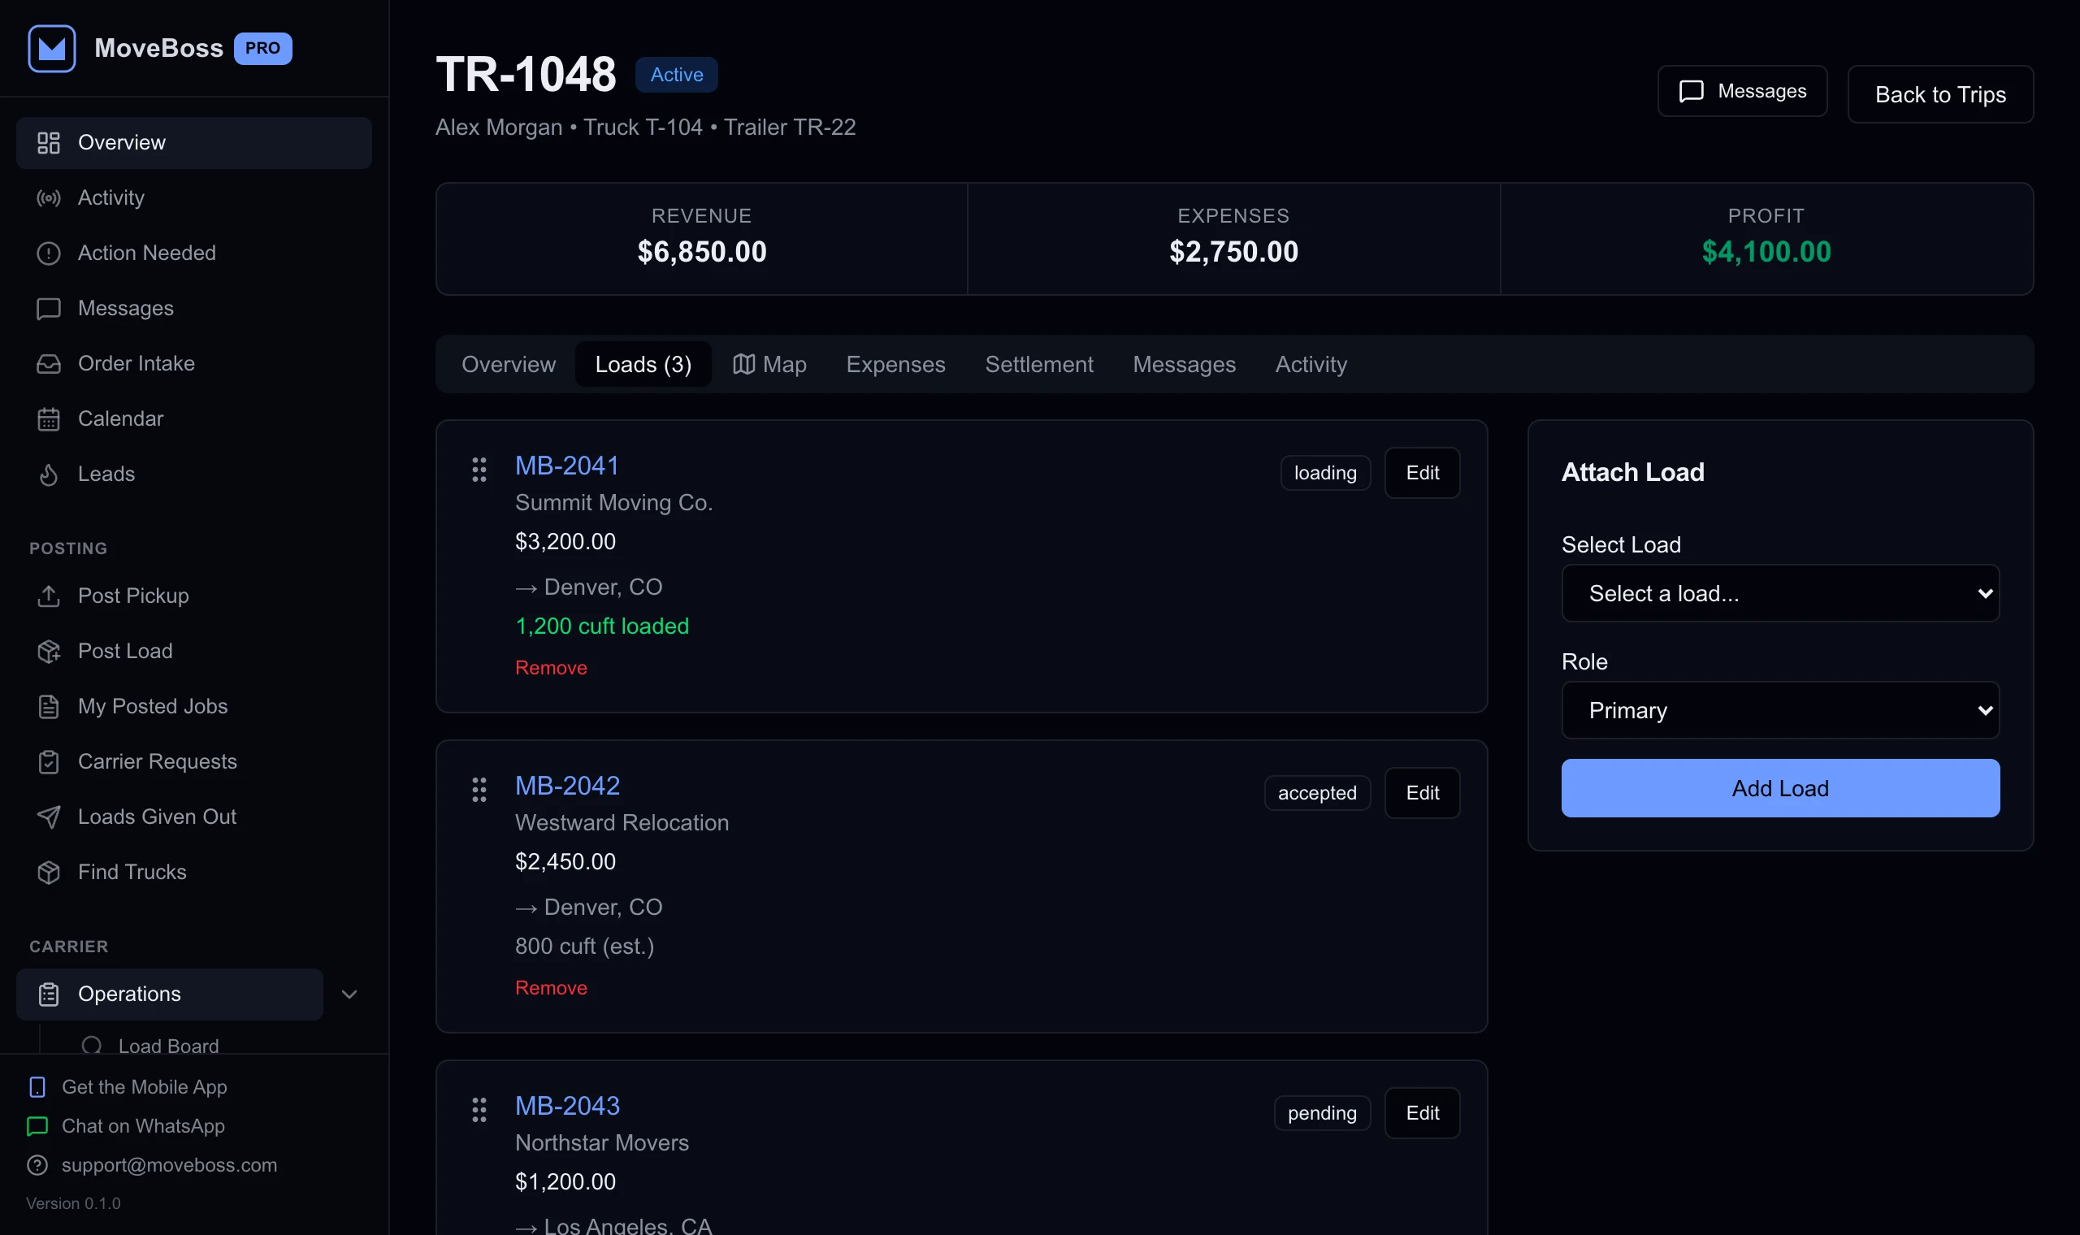This screenshot has height=1235, width=2080.
Task: Select Operations in the Carrier section
Action: tap(170, 994)
